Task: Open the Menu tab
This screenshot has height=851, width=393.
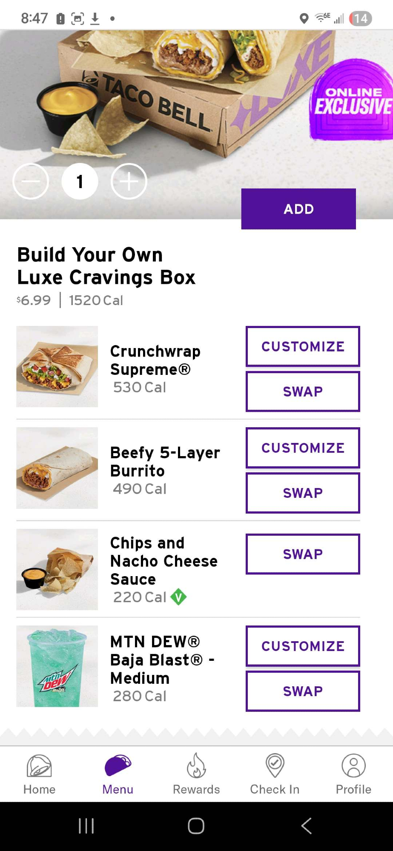Action: click(118, 766)
